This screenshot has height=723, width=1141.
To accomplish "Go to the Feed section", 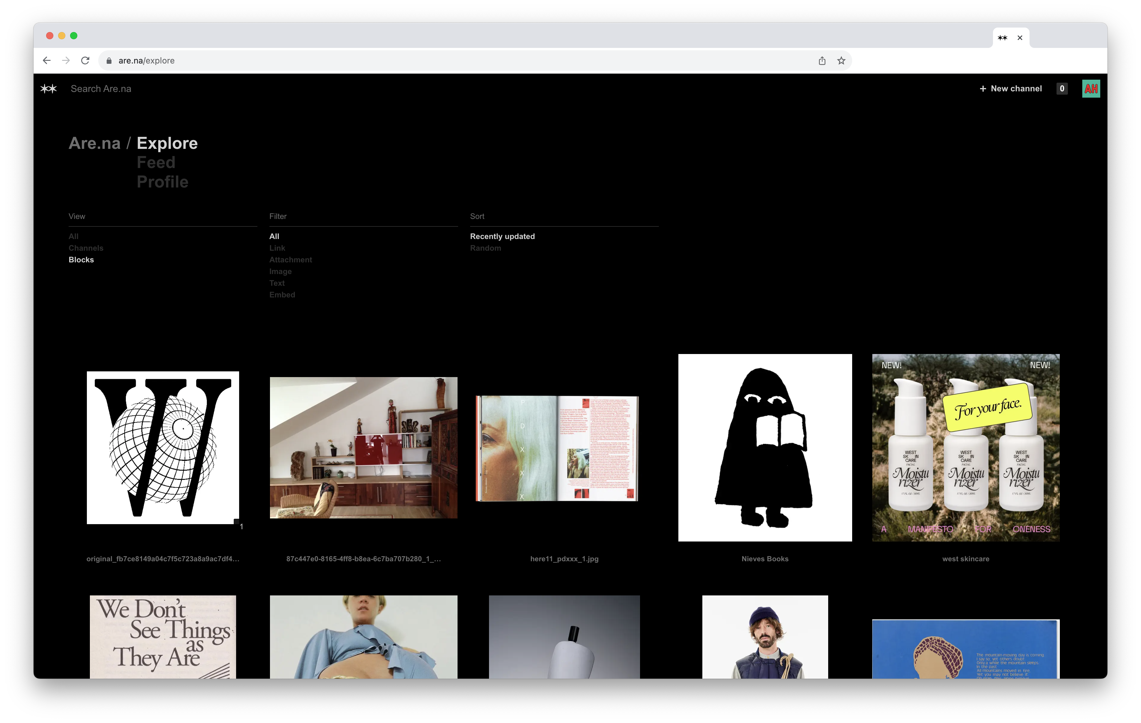I will (156, 163).
